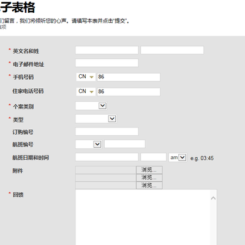The image size is (245, 245).
Task: Focus the English first name field
Action: (x=107, y=50)
